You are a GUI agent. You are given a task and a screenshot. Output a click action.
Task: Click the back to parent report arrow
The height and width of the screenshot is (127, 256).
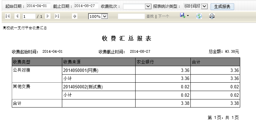click(x=75, y=16)
